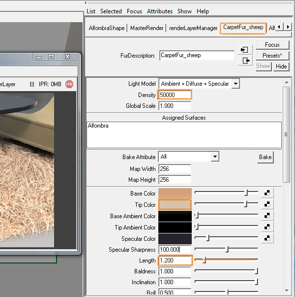This screenshot has height=297, width=295.
Task: Click the Hide button
Action: (x=281, y=66)
